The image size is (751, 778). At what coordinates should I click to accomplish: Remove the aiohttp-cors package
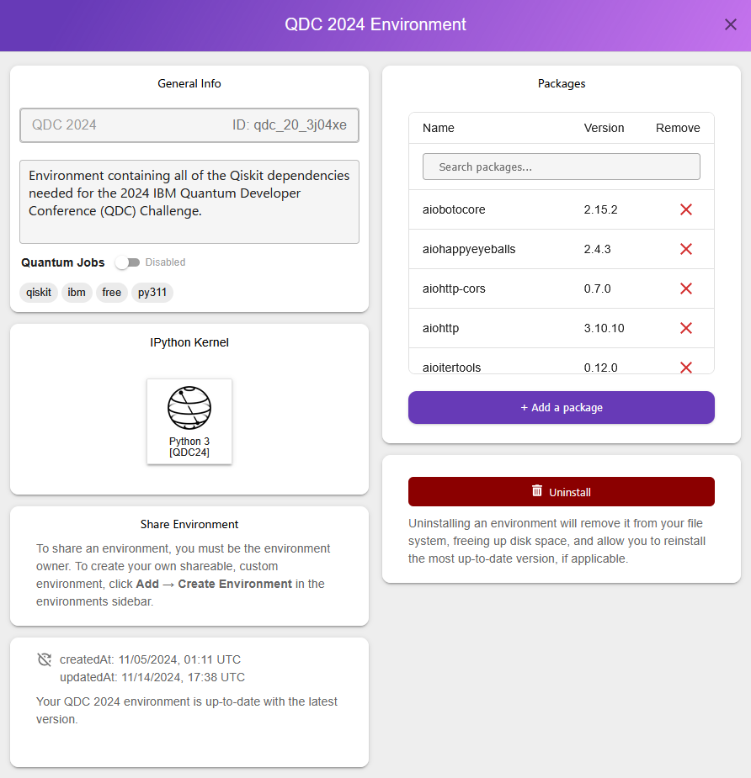point(685,288)
